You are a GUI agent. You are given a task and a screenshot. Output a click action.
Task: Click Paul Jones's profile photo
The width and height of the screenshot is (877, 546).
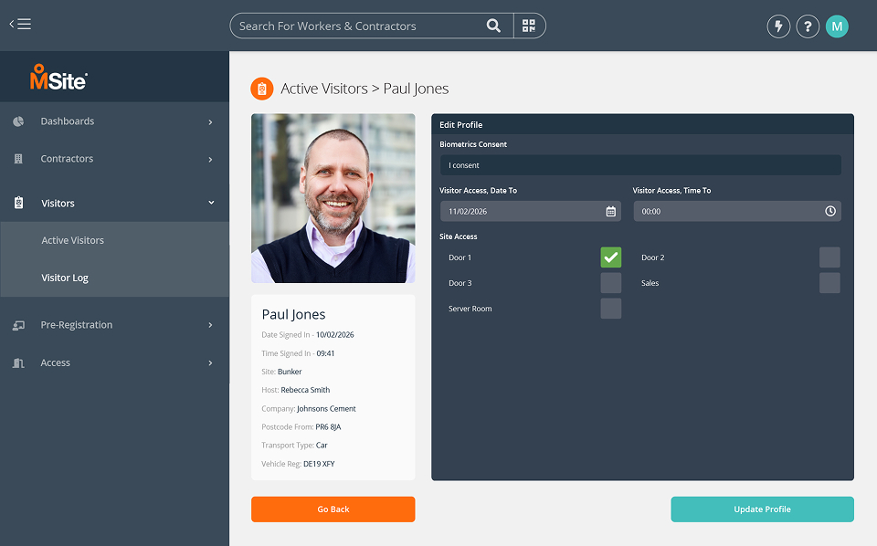(333, 198)
